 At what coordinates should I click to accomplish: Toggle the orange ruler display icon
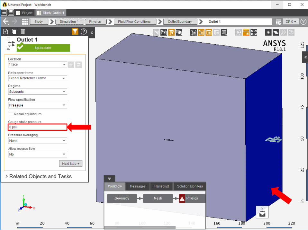coord(246,32)
